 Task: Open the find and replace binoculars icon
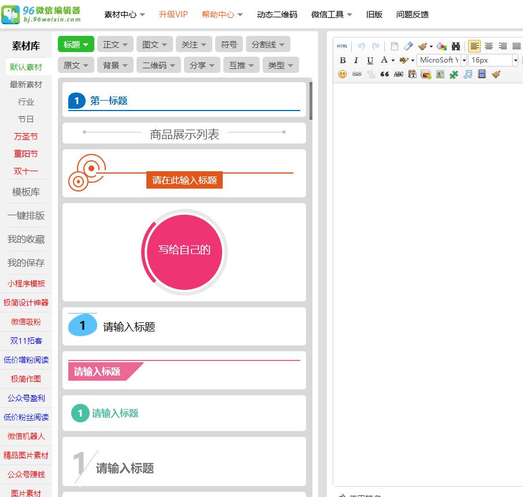point(456,46)
